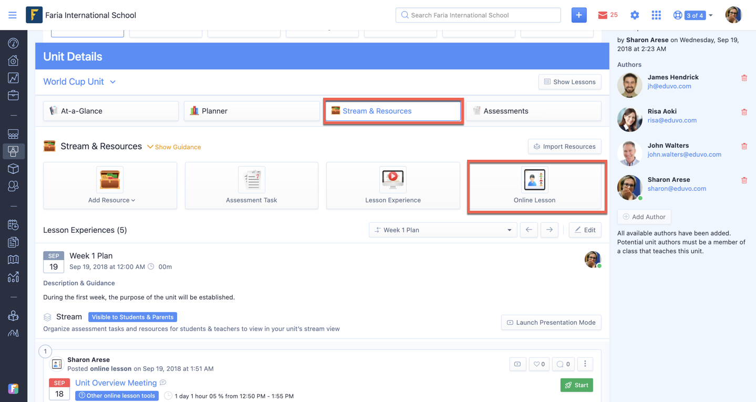Open the dashboard gauge sidebar icon

(x=13, y=43)
